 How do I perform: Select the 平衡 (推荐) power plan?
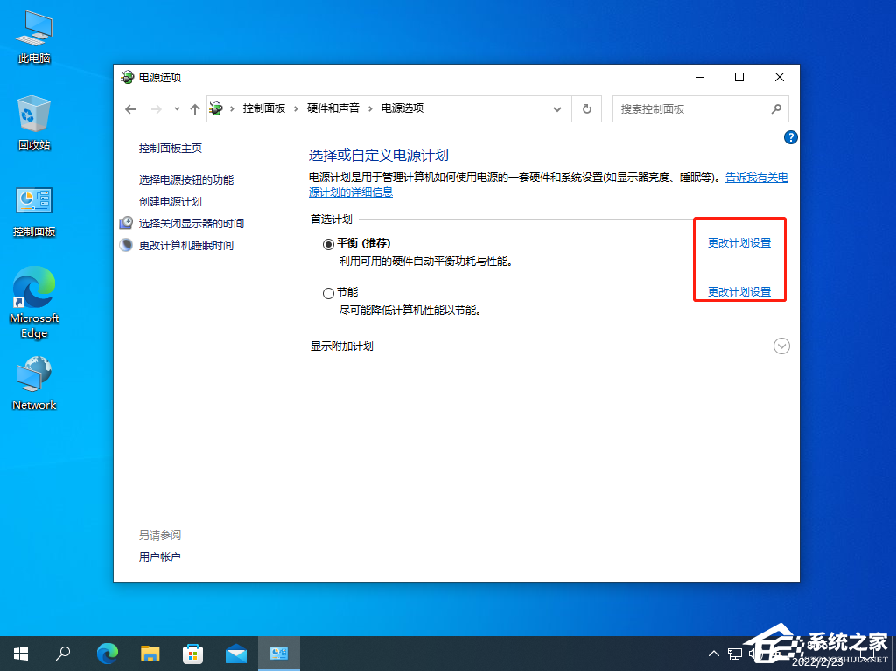pyautogui.click(x=329, y=244)
